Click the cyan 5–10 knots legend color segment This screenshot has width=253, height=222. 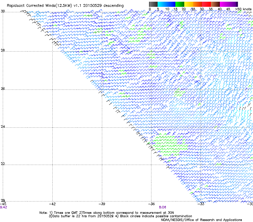point(162,4)
